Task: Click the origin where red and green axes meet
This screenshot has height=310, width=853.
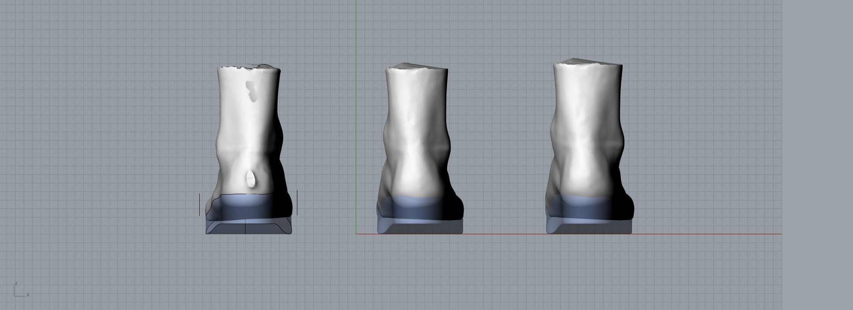Action: pyautogui.click(x=356, y=234)
